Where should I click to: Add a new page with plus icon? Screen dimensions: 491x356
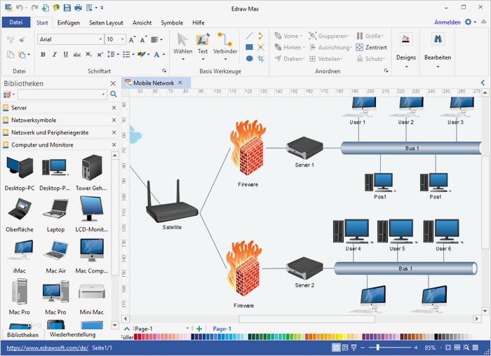click(x=199, y=329)
